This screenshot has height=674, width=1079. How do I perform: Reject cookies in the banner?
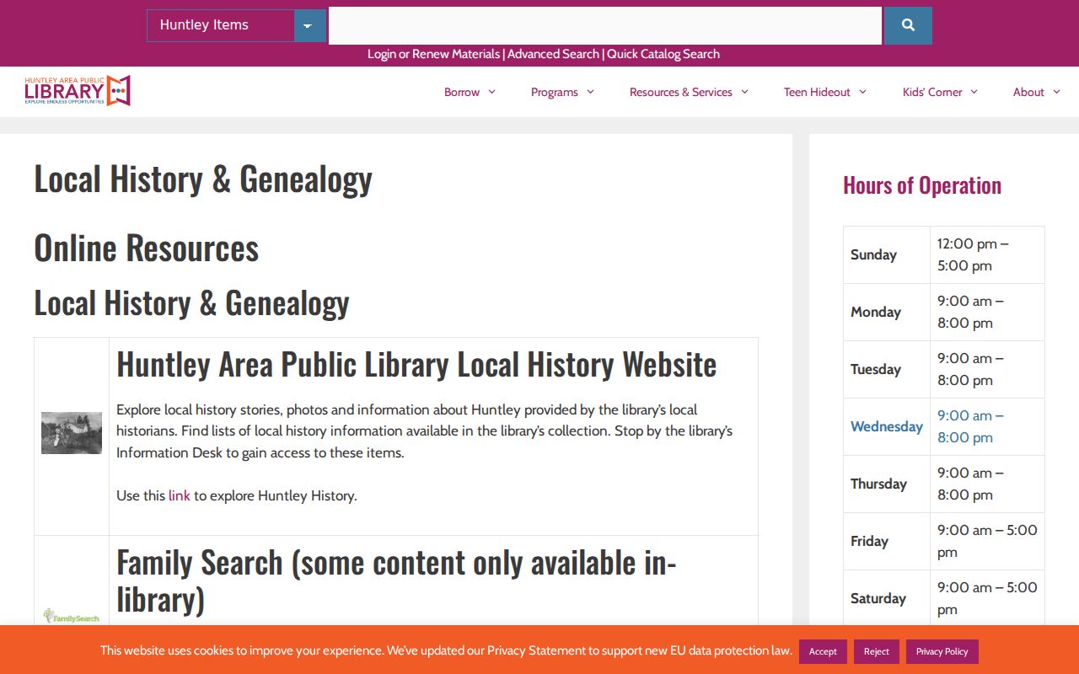[x=877, y=651]
